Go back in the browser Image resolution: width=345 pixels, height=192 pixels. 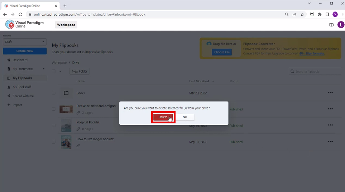5,15
